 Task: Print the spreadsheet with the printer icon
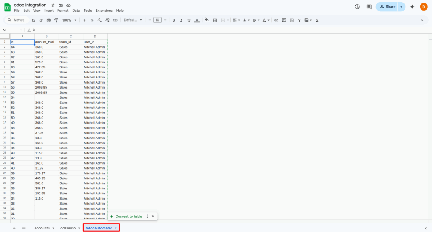pos(49,20)
